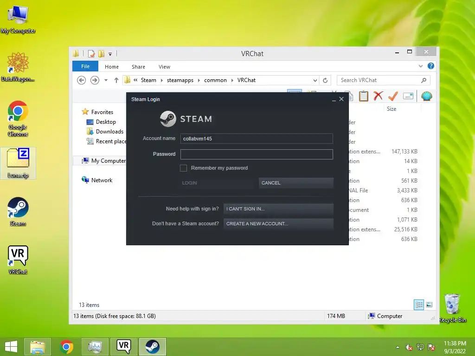Click the Password field
475x356 pixels.
[257, 154]
